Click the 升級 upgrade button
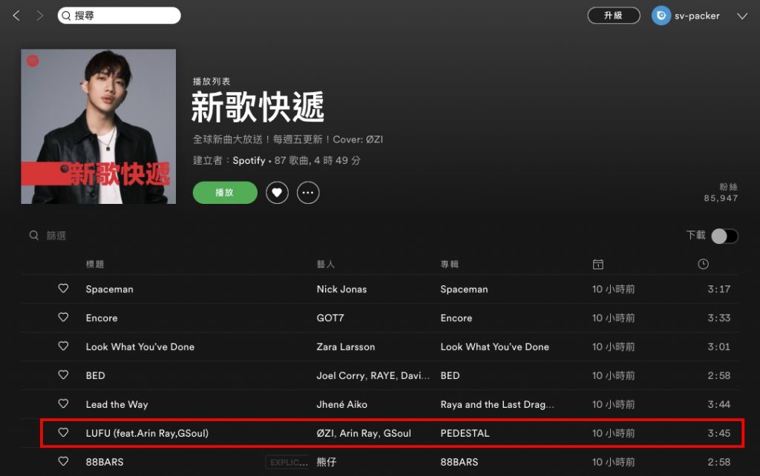This screenshot has height=476, width=760. click(614, 16)
